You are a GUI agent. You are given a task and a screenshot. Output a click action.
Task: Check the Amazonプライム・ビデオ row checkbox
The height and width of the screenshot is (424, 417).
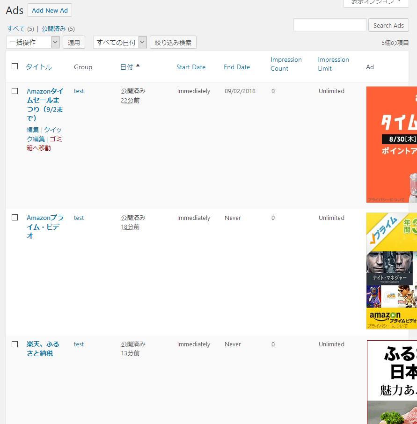(x=15, y=218)
